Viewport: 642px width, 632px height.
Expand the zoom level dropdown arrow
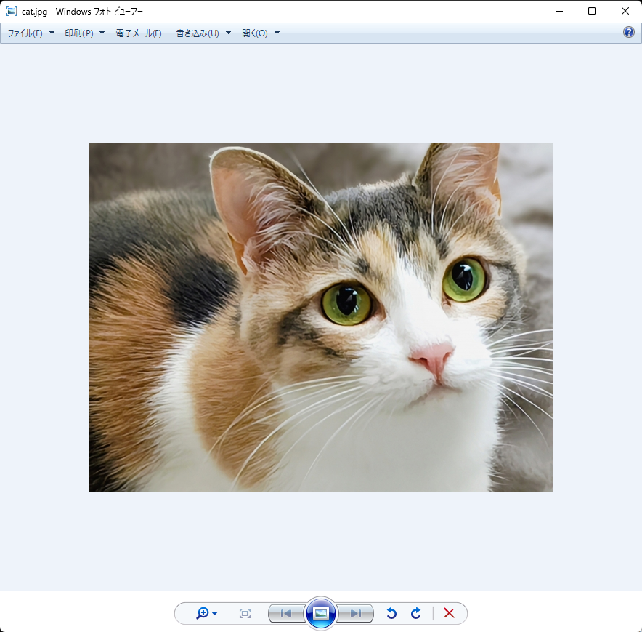214,613
